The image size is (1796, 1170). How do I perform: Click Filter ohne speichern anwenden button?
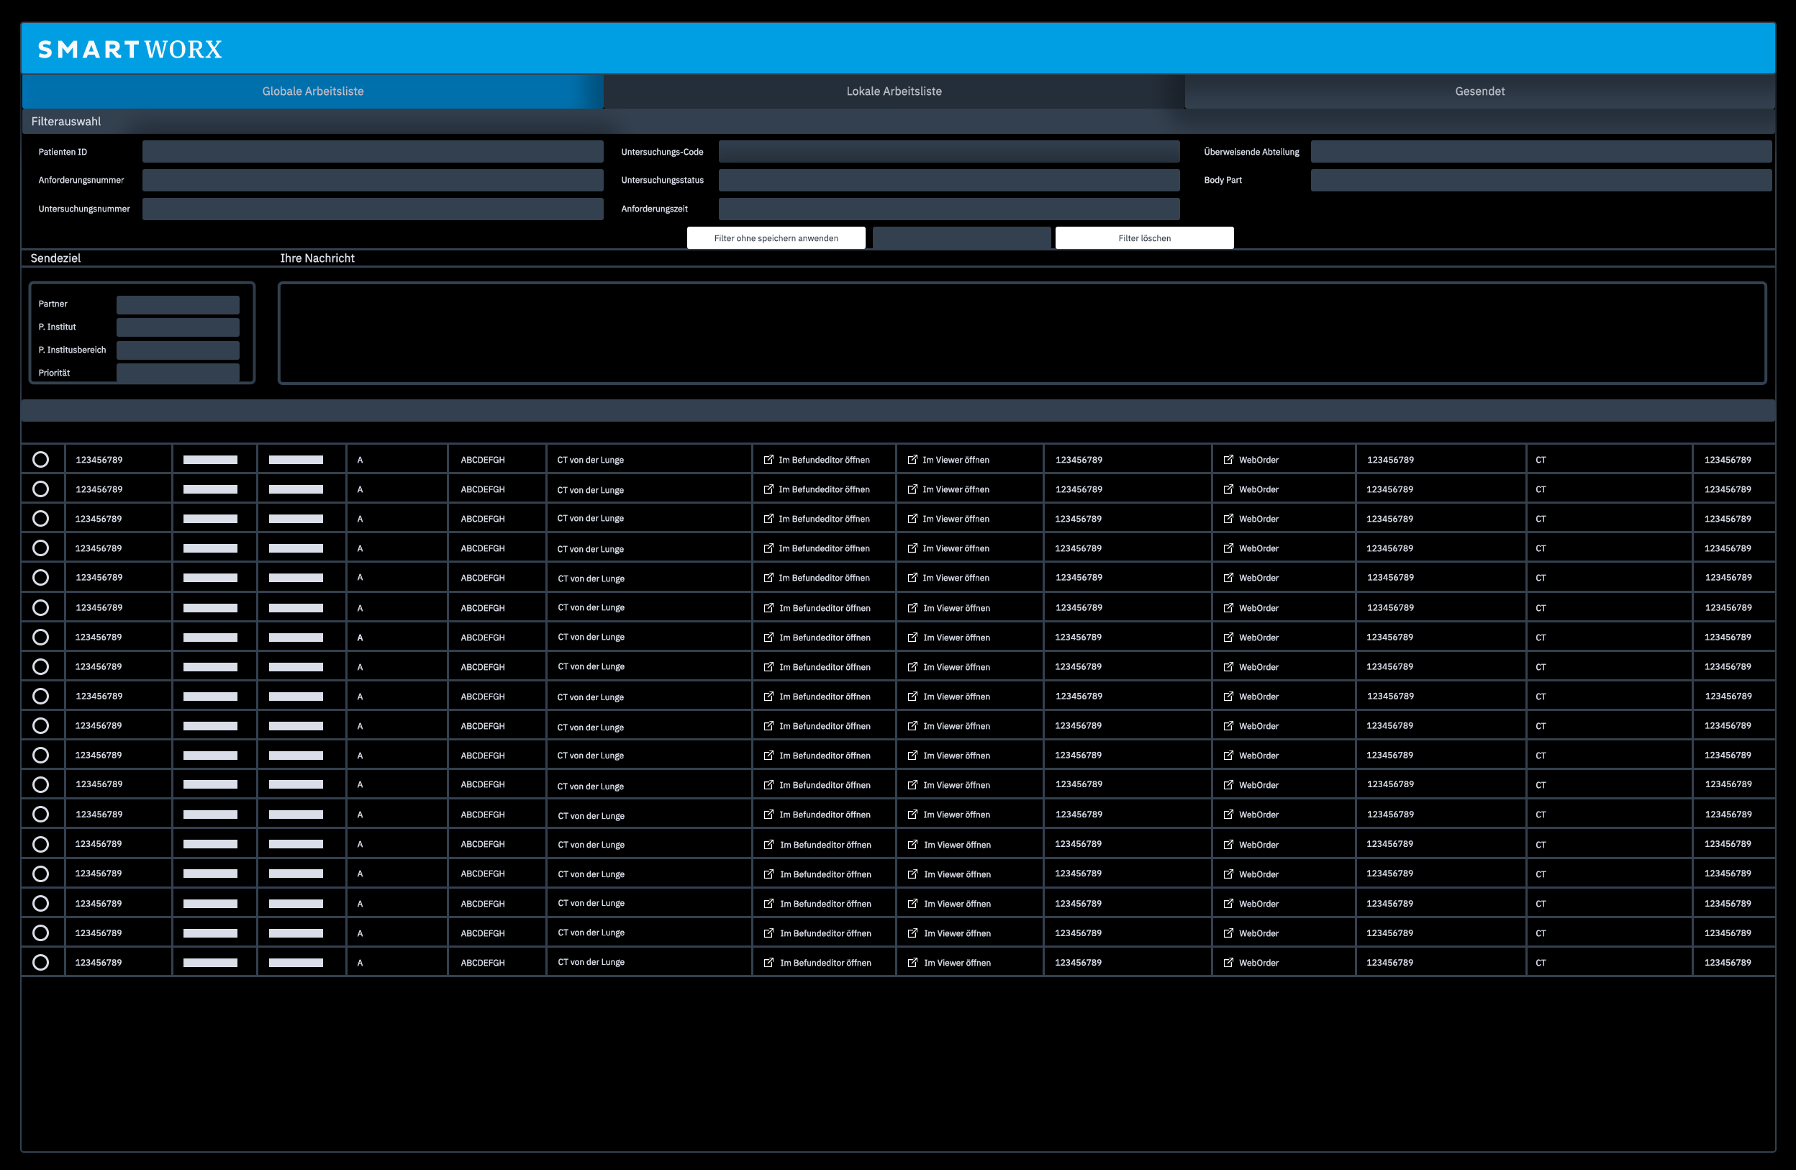point(776,237)
